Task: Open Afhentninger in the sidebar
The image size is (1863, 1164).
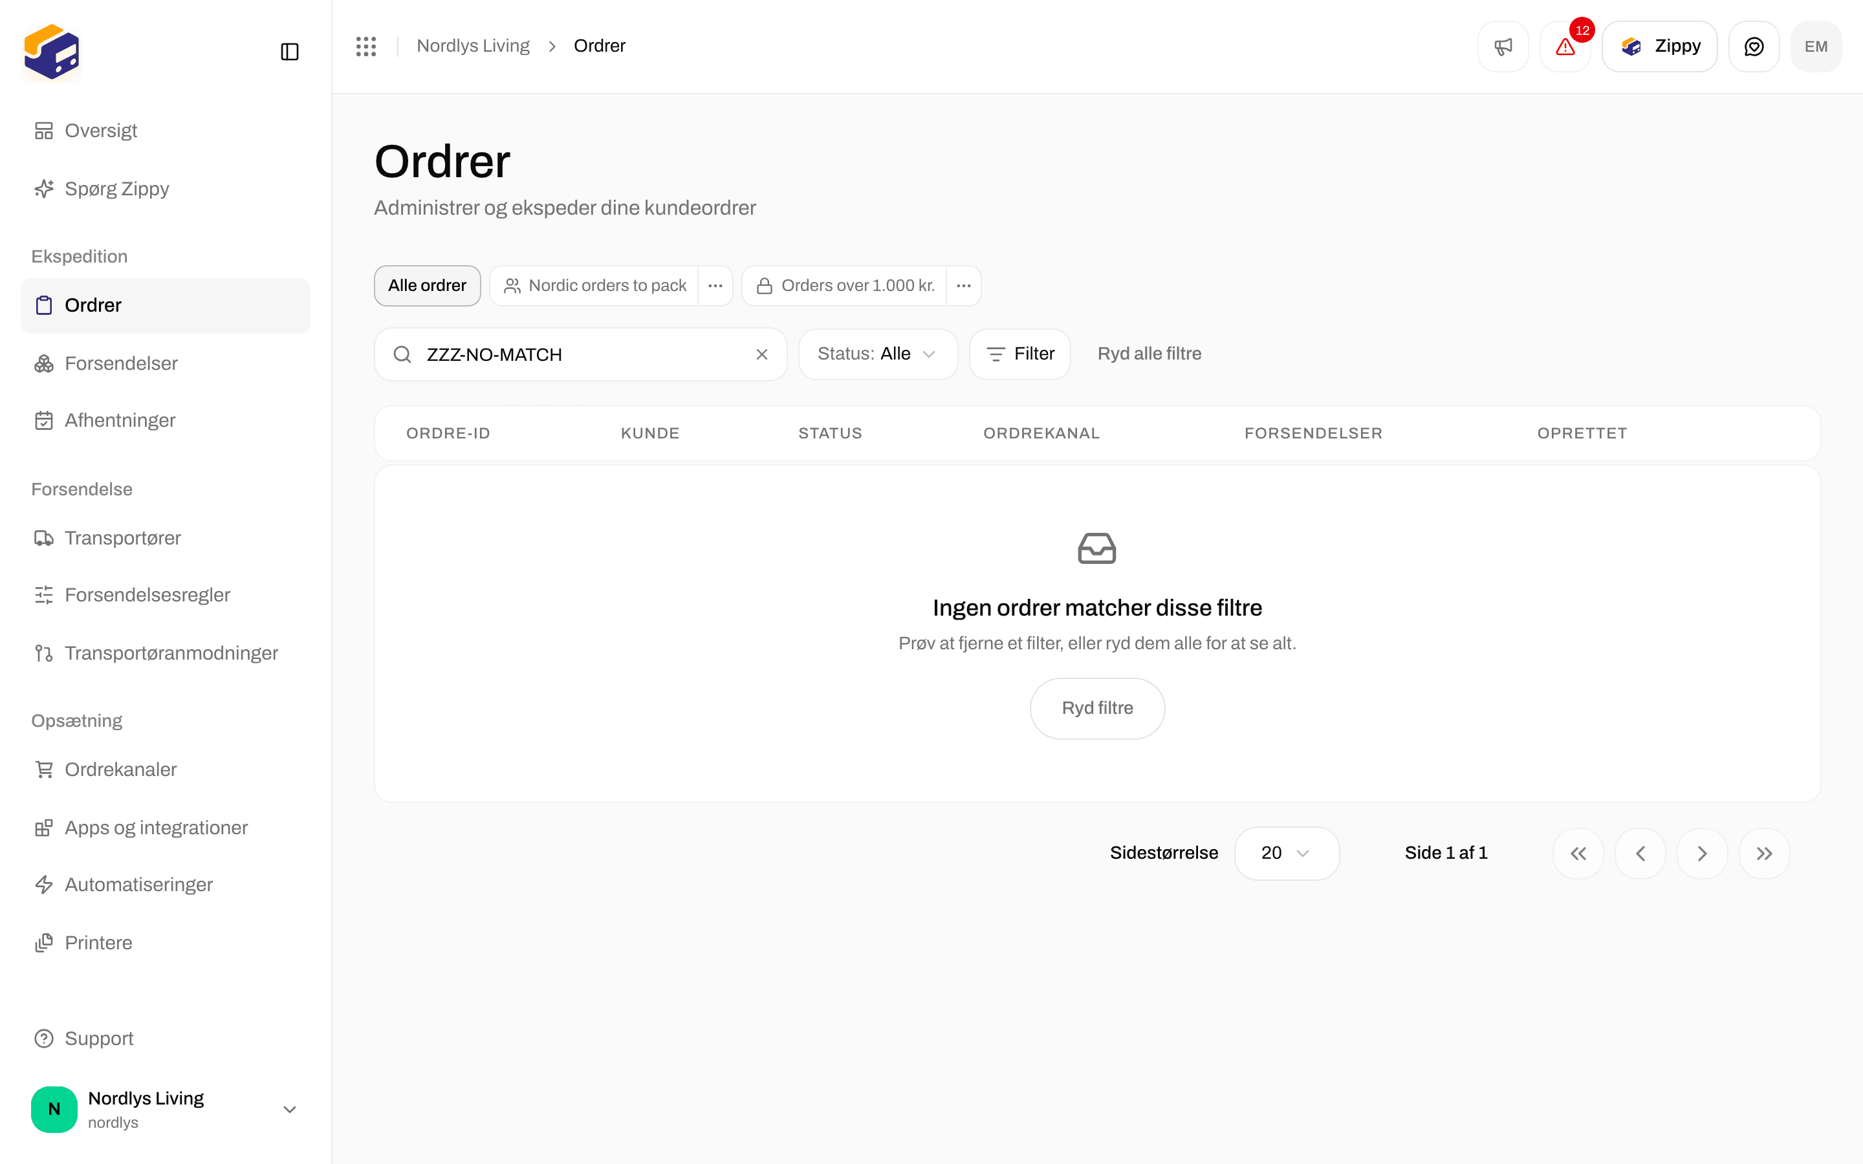Action: [165, 420]
